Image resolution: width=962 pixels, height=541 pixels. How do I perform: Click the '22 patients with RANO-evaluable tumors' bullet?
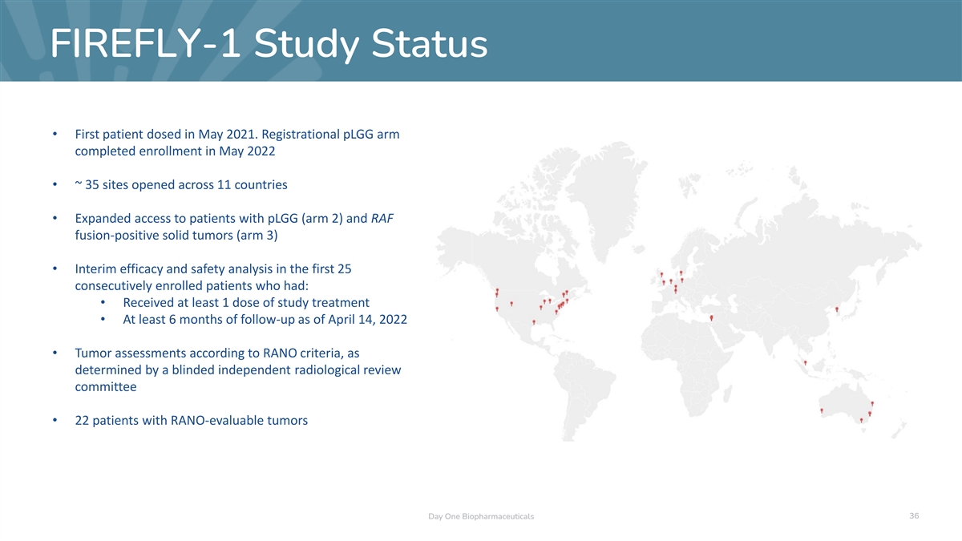tap(191, 420)
